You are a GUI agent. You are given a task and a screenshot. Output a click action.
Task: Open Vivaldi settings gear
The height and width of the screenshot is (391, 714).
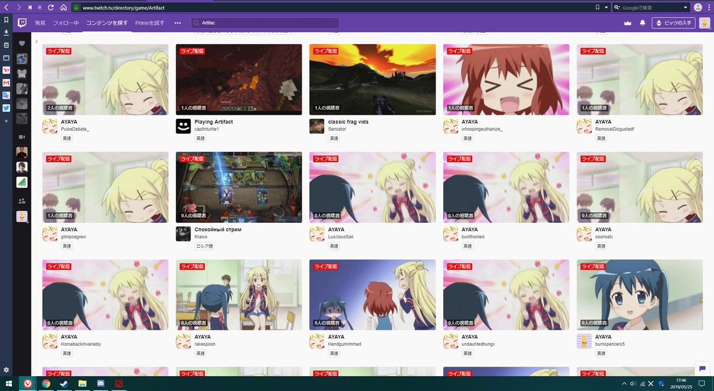(6, 370)
